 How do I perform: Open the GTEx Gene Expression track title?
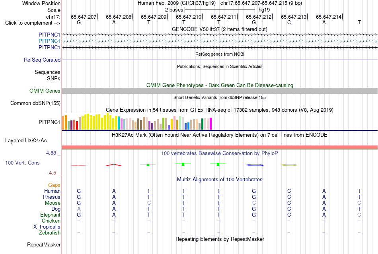[x=220, y=110]
